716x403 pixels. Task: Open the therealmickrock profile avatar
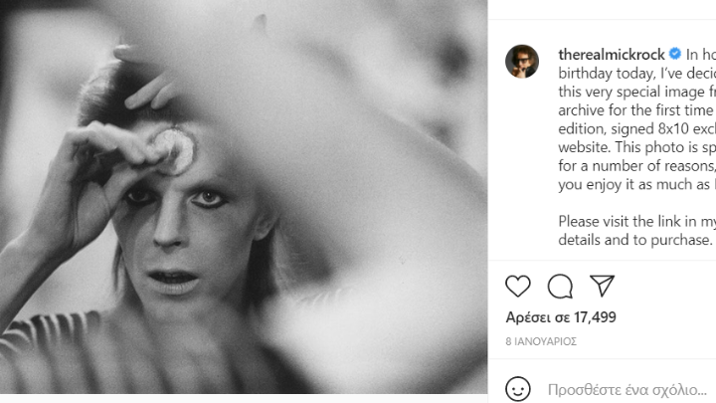[523, 61]
